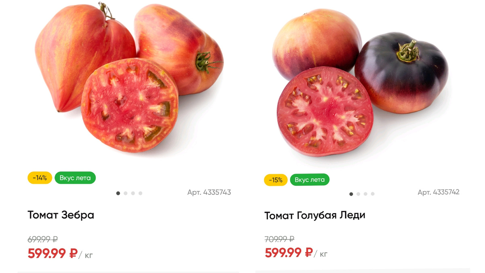Image resolution: width=485 pixels, height=273 pixels.
Task: Click the кг unit label on Голубая Леди price
Action: coord(324,255)
